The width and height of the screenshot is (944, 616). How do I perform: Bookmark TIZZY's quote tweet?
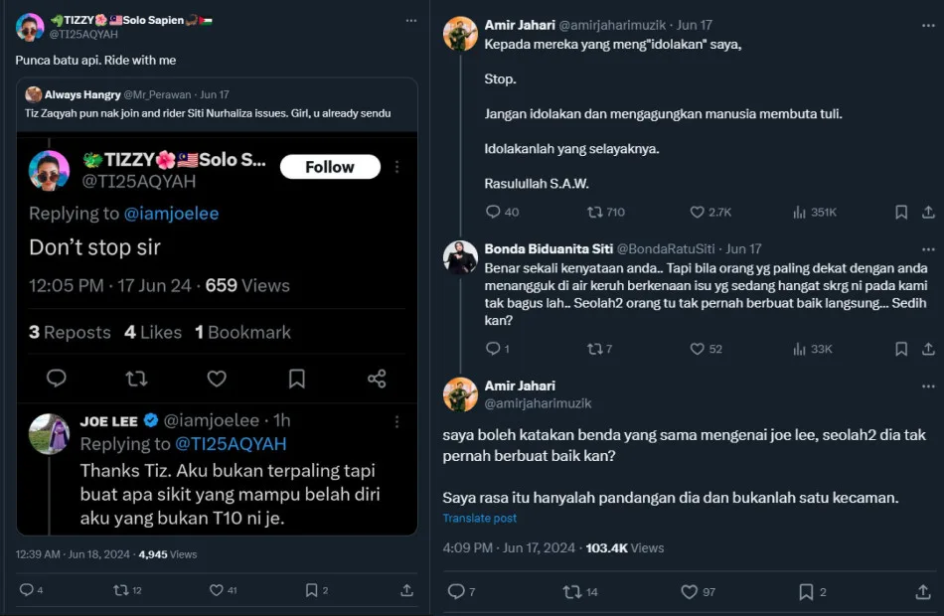[x=311, y=590]
